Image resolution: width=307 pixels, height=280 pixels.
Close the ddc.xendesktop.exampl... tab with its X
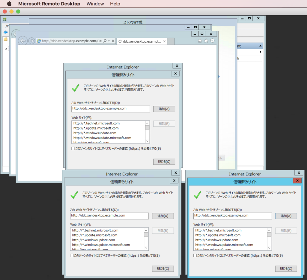coord(165,41)
